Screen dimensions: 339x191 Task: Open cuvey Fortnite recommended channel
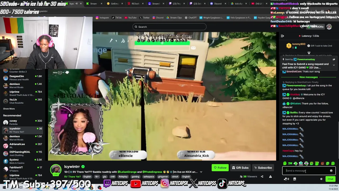coord(23,122)
